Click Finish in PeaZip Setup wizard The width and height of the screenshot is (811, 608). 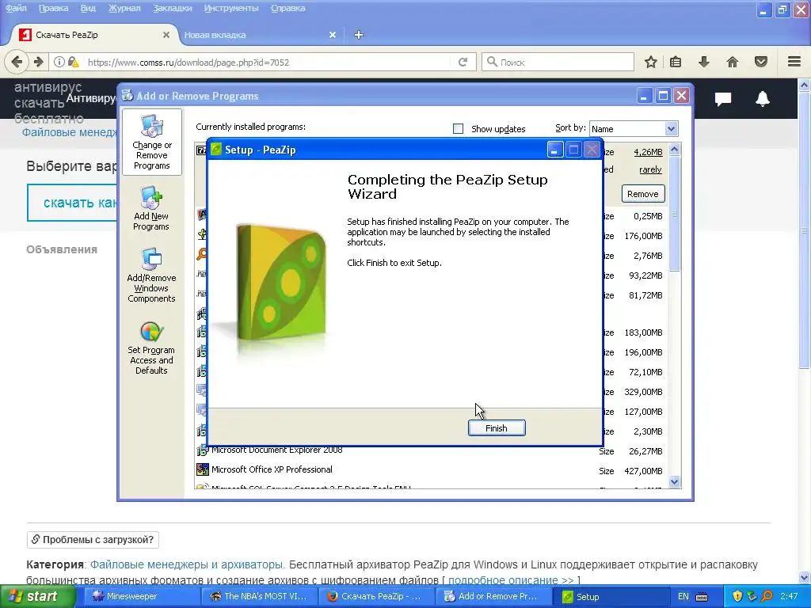coord(497,428)
